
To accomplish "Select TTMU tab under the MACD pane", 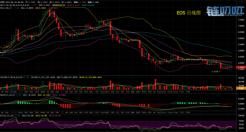I will click(188, 113).
